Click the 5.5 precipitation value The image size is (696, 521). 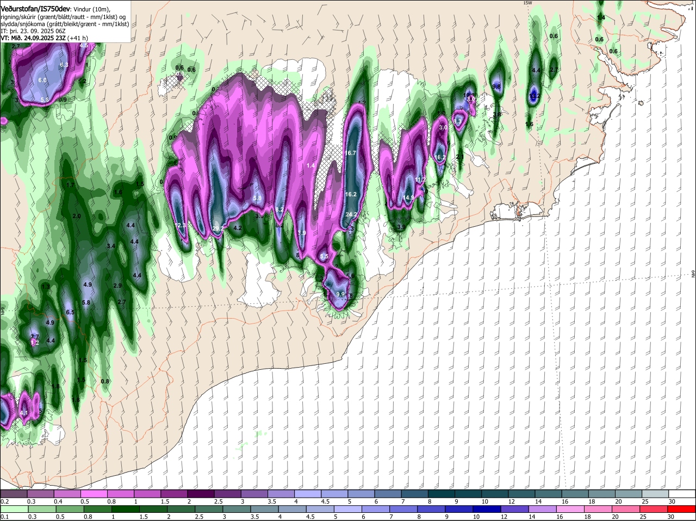pos(325,257)
